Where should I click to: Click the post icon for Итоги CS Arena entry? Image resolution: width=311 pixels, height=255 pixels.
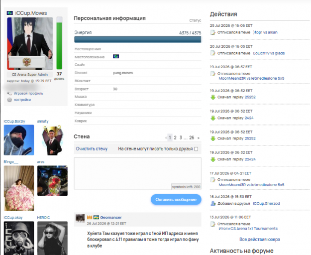coord(213,224)
